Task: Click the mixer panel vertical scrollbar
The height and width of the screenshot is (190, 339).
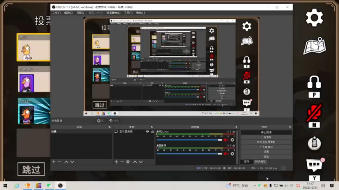Action: tap(237, 147)
